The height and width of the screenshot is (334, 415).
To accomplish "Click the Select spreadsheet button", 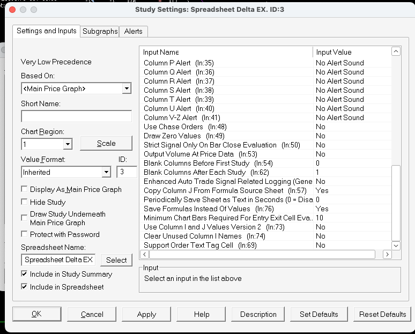I will pos(116,260).
